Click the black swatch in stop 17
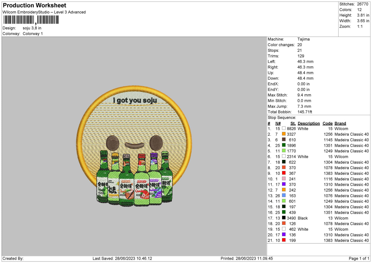This screenshot has width=372, height=263. [x=284, y=218]
